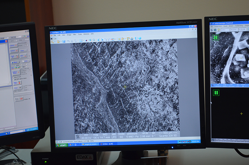Screen dimensions: 249x165
Task: Click the Mag input field in EDAX panel
Action: (26, 40)
